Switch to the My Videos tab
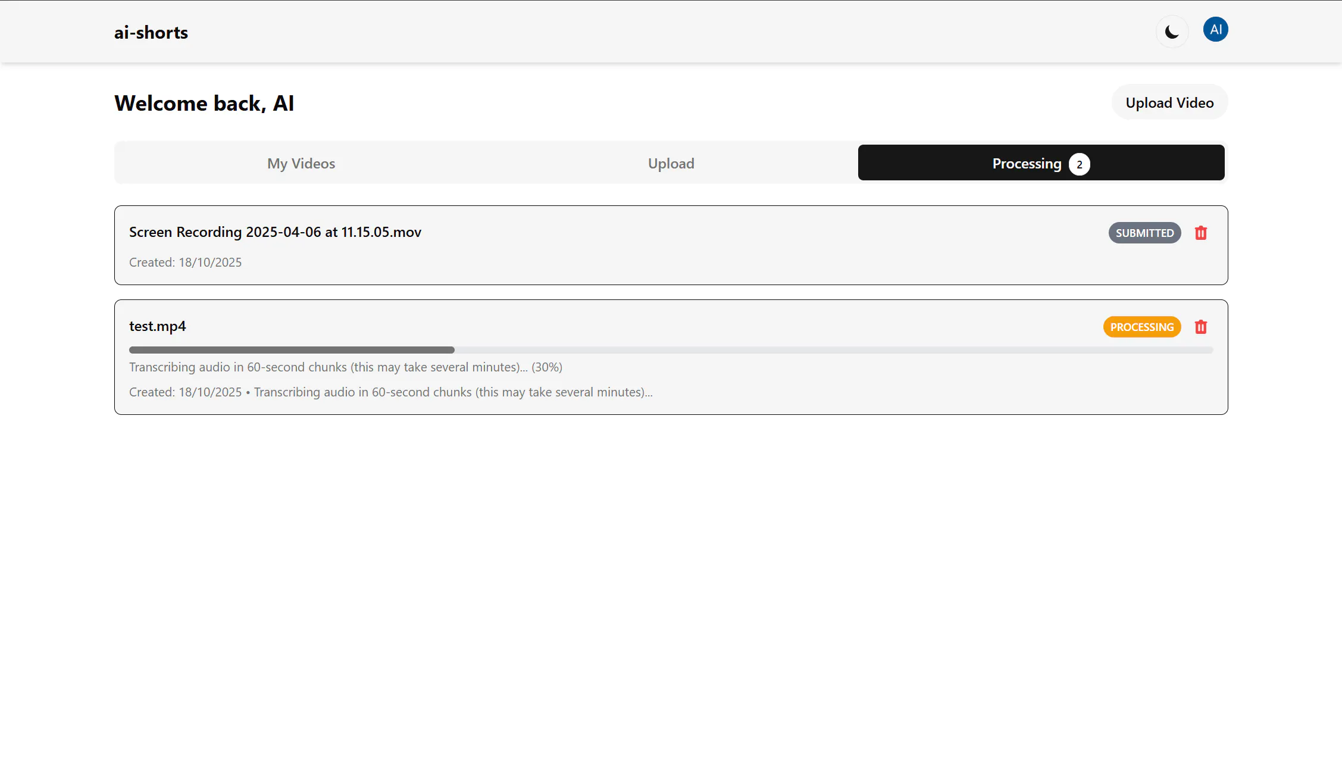The height and width of the screenshot is (775, 1342). coord(301,163)
